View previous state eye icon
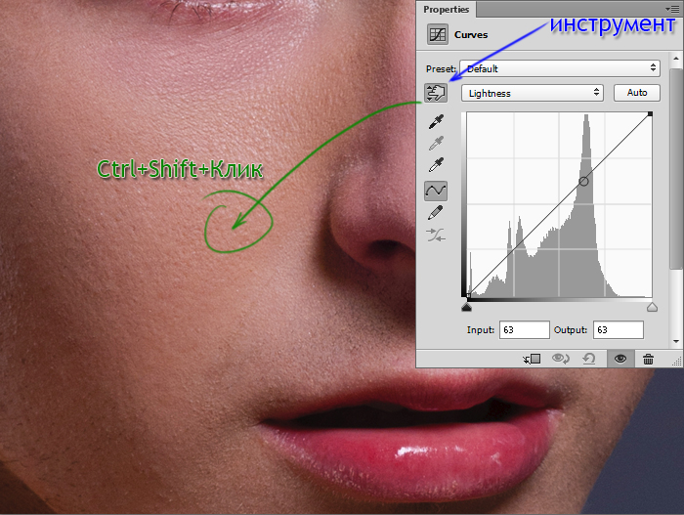The width and height of the screenshot is (684, 515). pyautogui.click(x=561, y=359)
